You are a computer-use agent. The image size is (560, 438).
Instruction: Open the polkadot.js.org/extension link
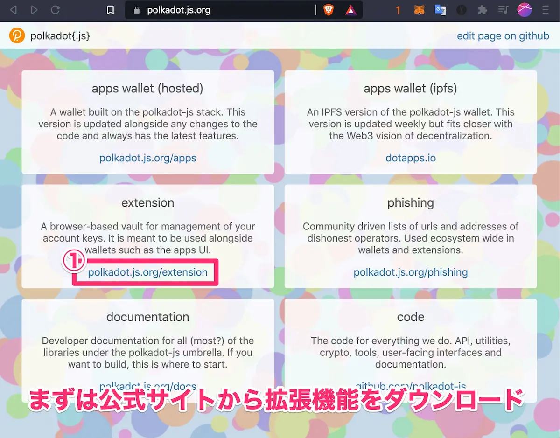pyautogui.click(x=147, y=272)
